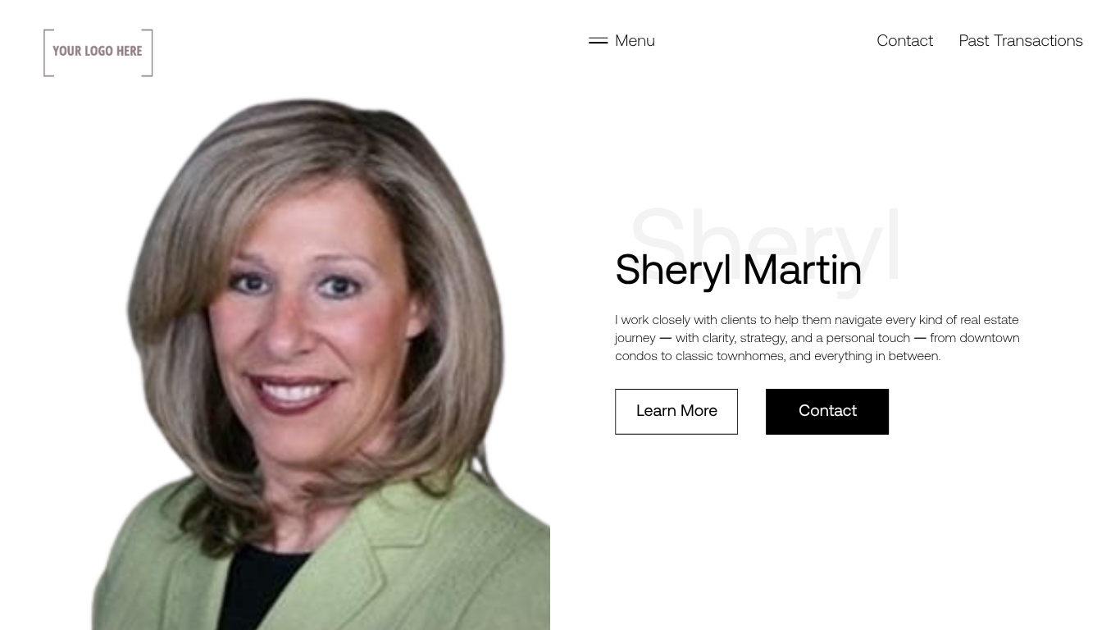Click the right bracket of the logo
Viewport: 1120px width, 630px height.
click(x=148, y=52)
